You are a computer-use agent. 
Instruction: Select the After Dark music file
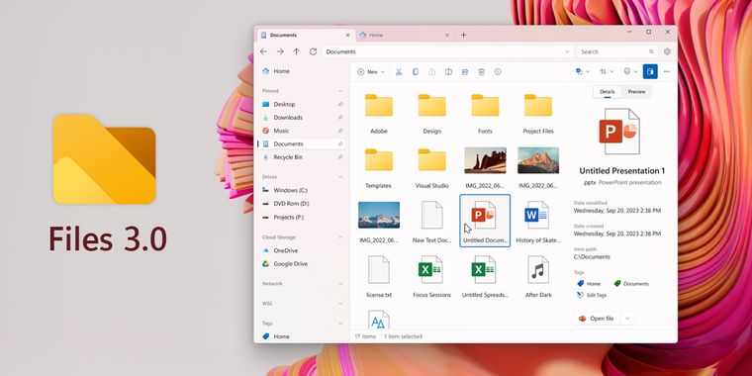538,276
